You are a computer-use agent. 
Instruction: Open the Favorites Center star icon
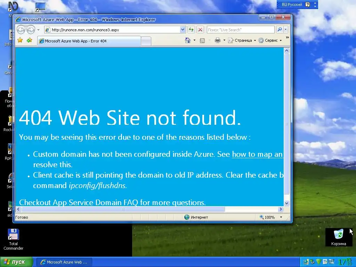click(20, 40)
